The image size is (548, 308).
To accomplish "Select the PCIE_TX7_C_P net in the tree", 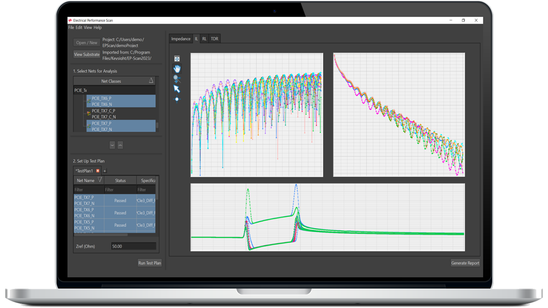I will pyautogui.click(x=104, y=111).
